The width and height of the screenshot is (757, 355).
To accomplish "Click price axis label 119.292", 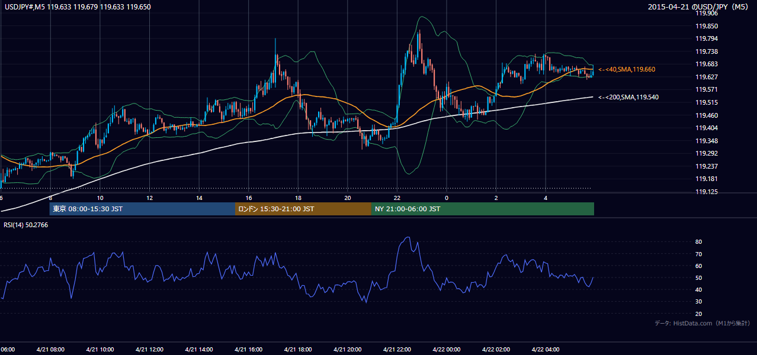I will coord(707,153).
